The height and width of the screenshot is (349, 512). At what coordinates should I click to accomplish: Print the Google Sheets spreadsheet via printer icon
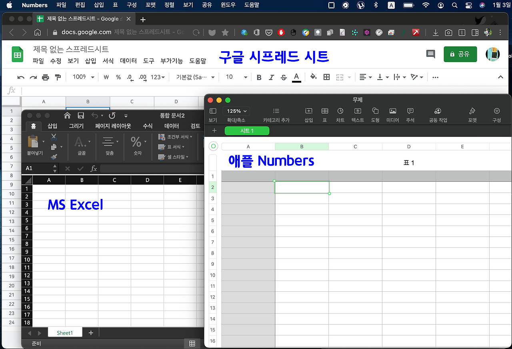(46, 77)
